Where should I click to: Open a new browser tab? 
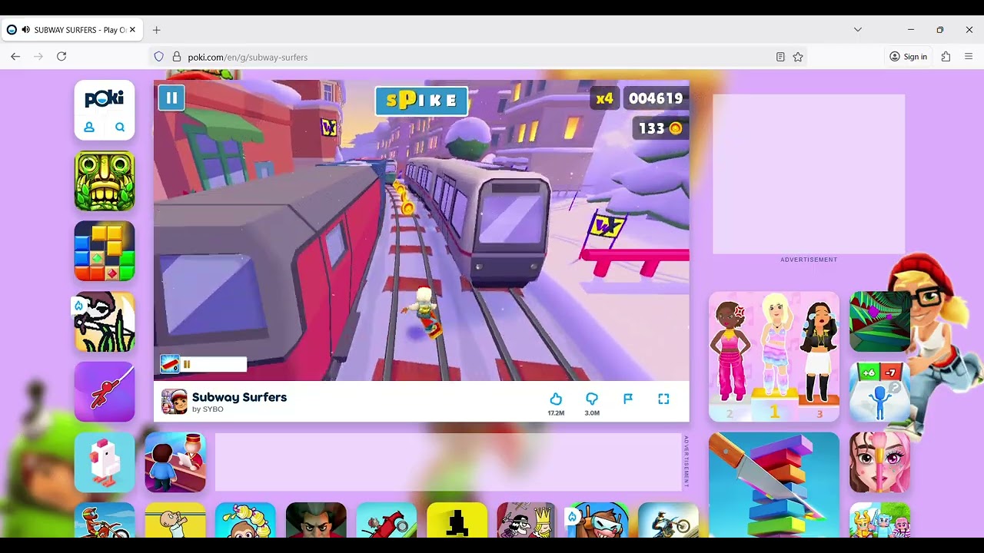(x=156, y=30)
